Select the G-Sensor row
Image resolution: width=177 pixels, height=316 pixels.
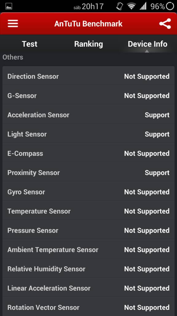click(x=88, y=96)
